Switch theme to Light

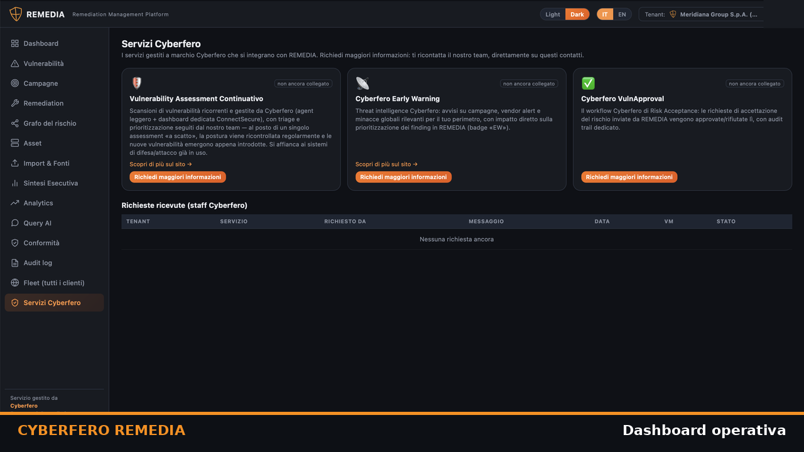pos(553,14)
